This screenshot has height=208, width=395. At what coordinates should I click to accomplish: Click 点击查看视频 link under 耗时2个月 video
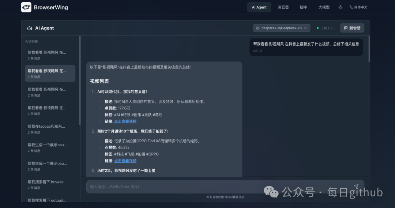click(x=125, y=161)
